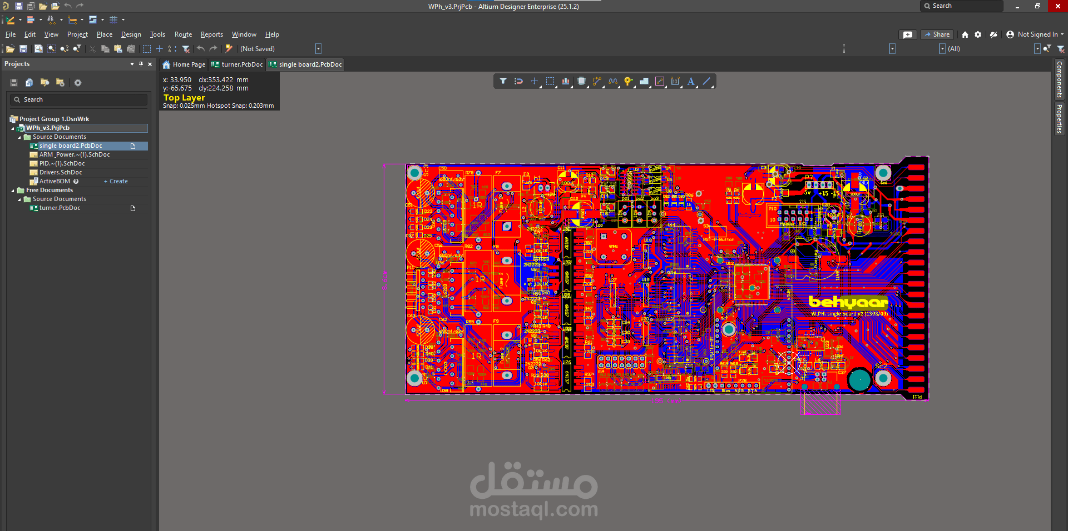Click the Place Via icon
The height and width of the screenshot is (531, 1068).
(628, 81)
